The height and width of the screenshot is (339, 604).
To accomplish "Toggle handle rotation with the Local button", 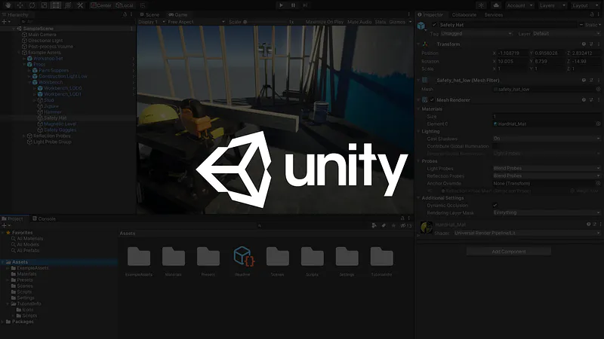I will pos(125,5).
